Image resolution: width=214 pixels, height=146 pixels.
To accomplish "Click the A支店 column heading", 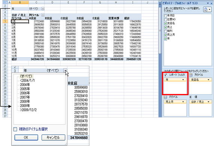I will click(x=33, y=18).
